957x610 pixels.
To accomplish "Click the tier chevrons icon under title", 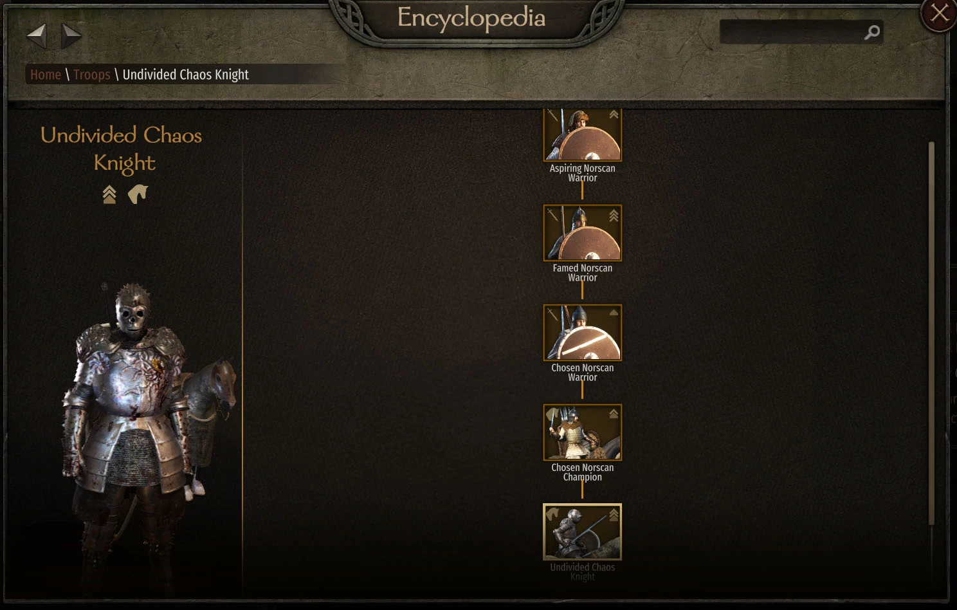I will coord(109,194).
